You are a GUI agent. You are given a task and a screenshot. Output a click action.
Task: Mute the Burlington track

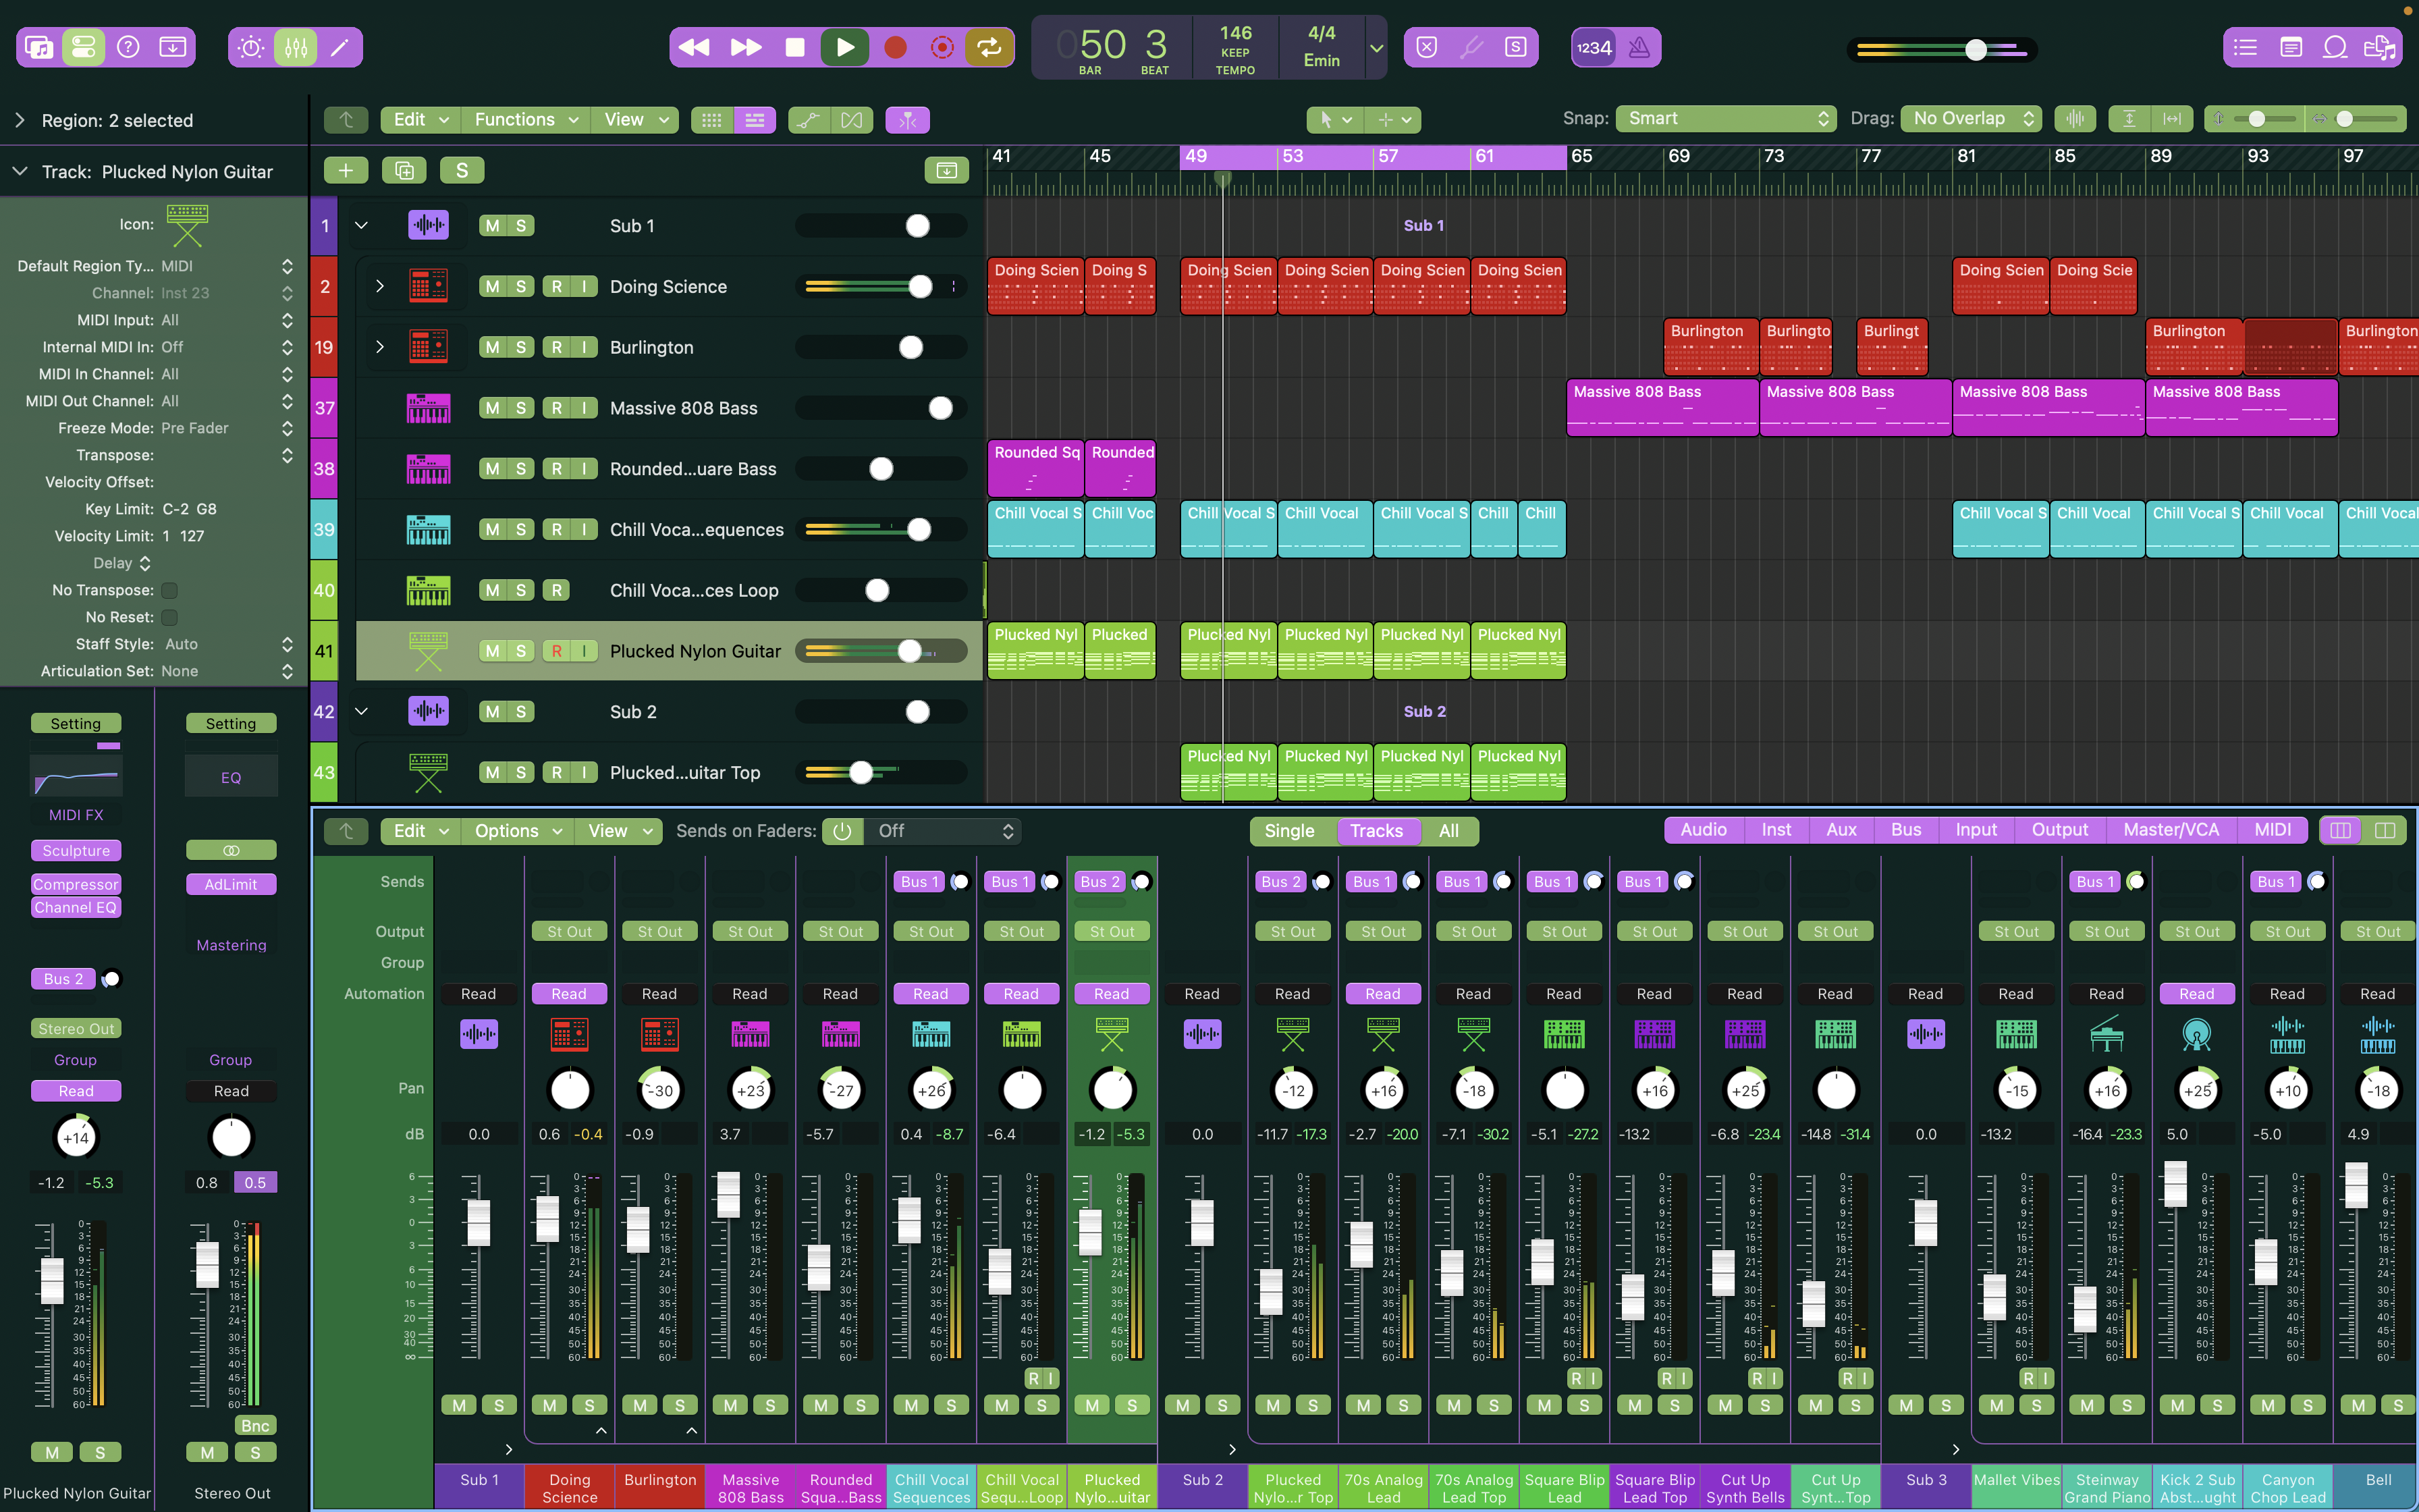tap(492, 347)
